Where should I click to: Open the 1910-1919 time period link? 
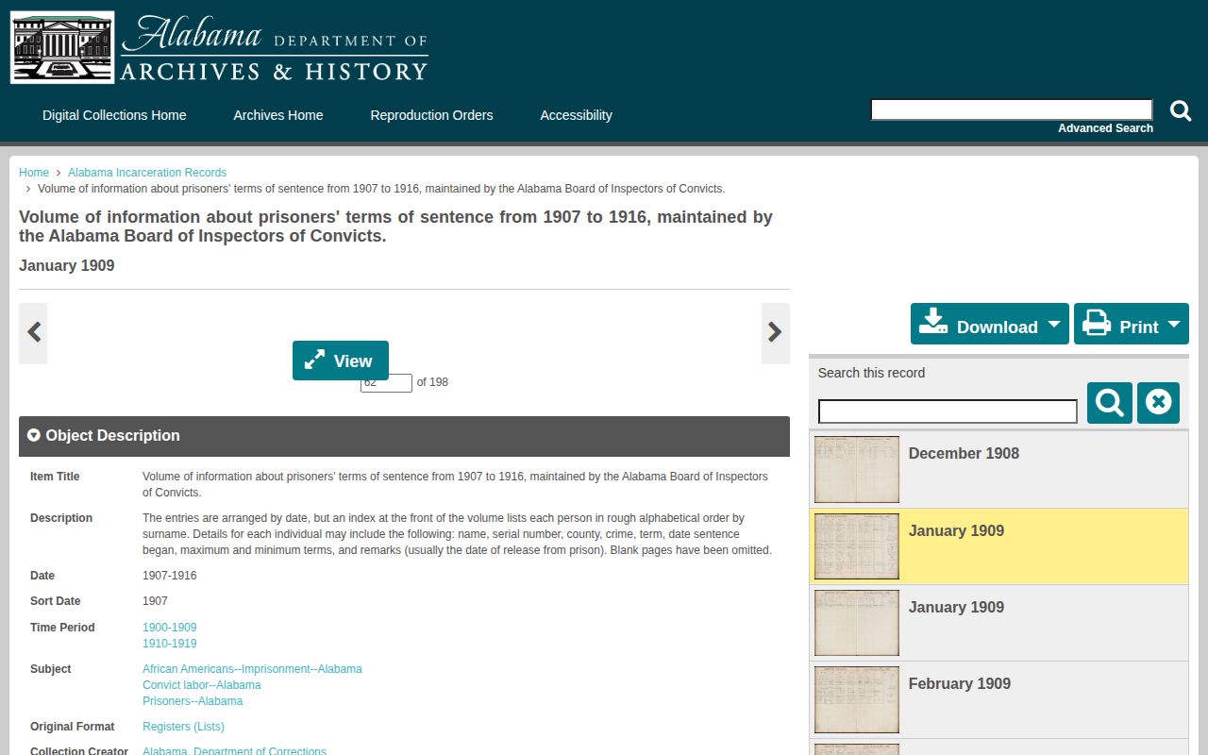(x=170, y=644)
